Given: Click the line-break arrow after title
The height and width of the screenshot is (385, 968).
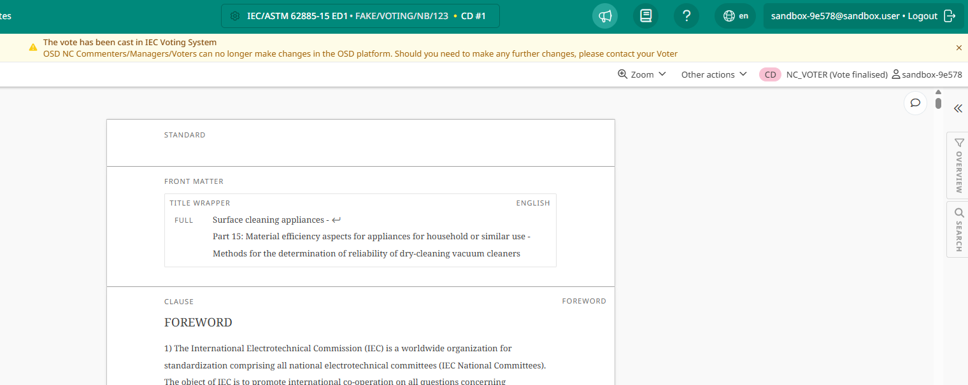Looking at the screenshot, I should point(336,220).
